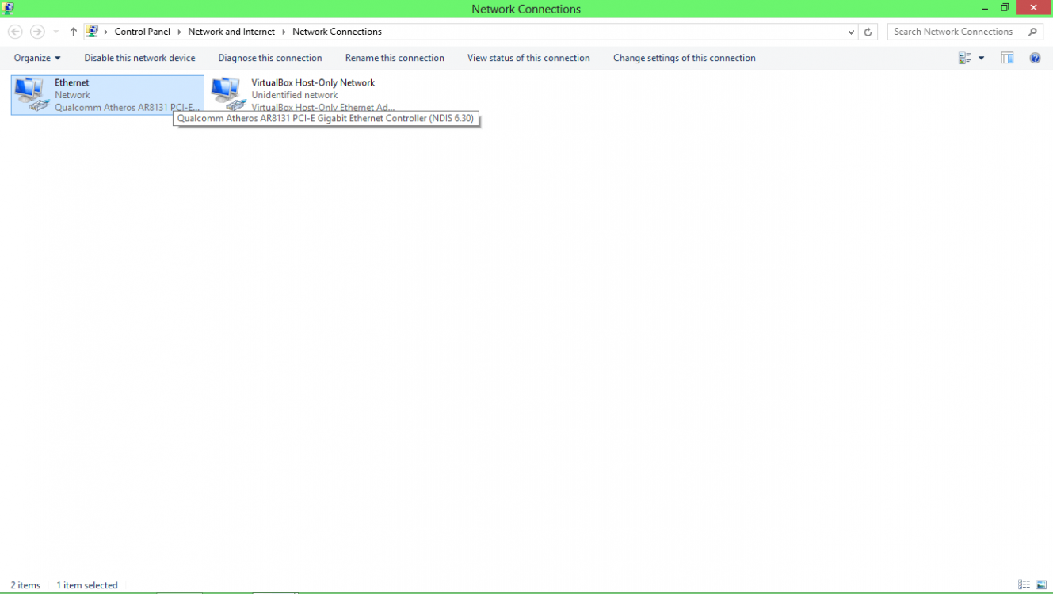Navigate to Network and Internet breadcrumb
The height and width of the screenshot is (594, 1053).
pos(231,32)
